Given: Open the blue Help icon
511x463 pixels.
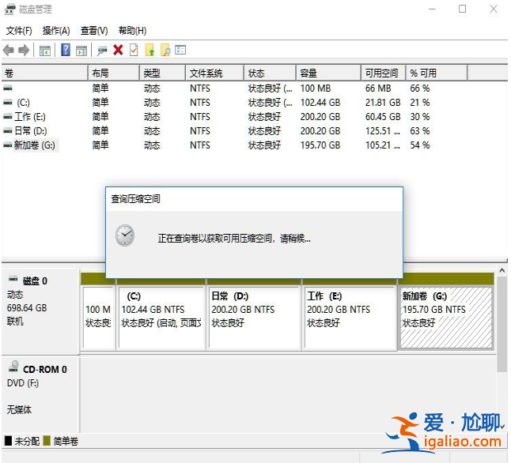Looking at the screenshot, I should (x=66, y=50).
